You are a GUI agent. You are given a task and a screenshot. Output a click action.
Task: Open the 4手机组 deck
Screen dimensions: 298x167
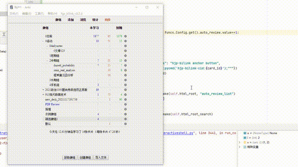54,85
